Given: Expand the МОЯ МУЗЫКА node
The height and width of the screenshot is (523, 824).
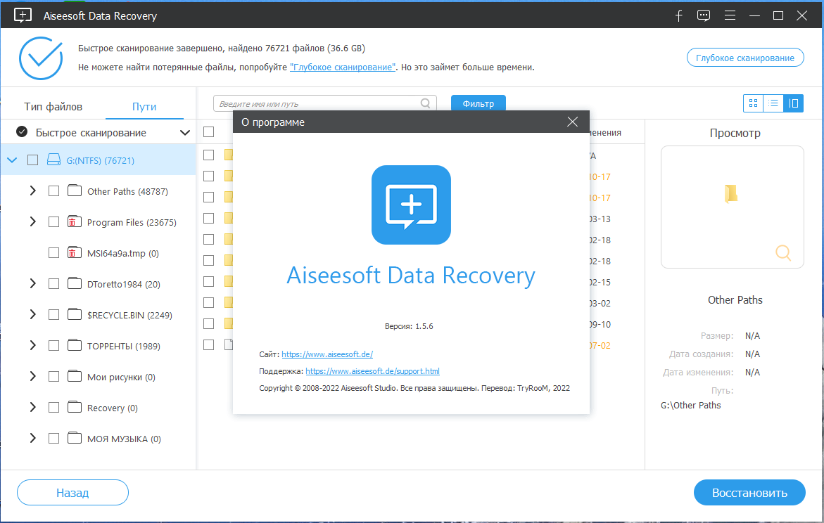Looking at the screenshot, I should click(32, 438).
